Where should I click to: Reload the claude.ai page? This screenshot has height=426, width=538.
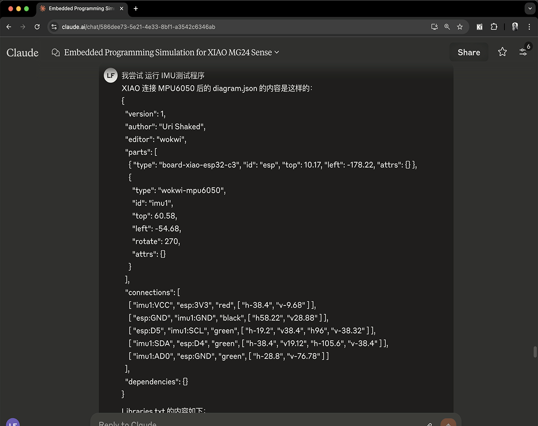tap(37, 27)
